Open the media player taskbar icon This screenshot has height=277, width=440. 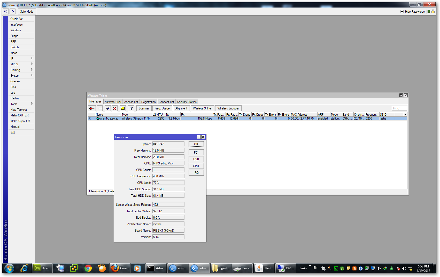pyautogui.click(x=137, y=268)
